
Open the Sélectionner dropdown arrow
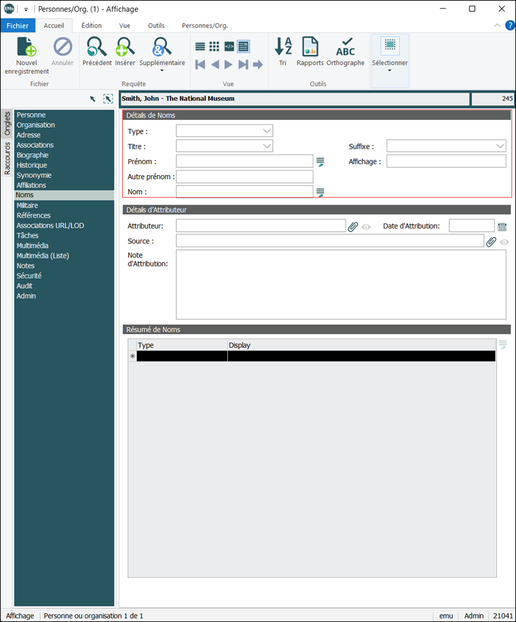pos(390,71)
